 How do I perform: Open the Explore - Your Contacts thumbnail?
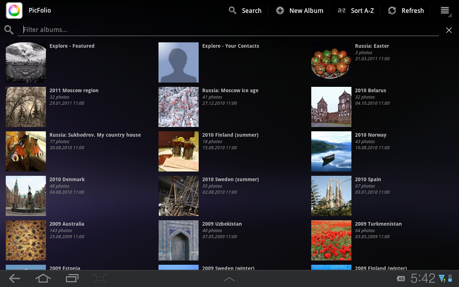pos(179,62)
